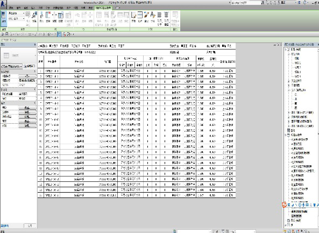Open Customize Quick Access Toolbar dropdown arrow
319x233 pixels.
(x=73, y=34)
